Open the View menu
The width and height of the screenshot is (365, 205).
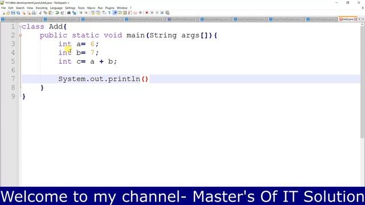(x=30, y=8)
